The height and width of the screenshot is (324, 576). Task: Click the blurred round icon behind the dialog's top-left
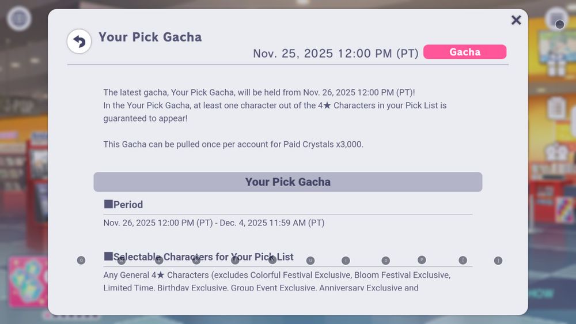click(19, 18)
